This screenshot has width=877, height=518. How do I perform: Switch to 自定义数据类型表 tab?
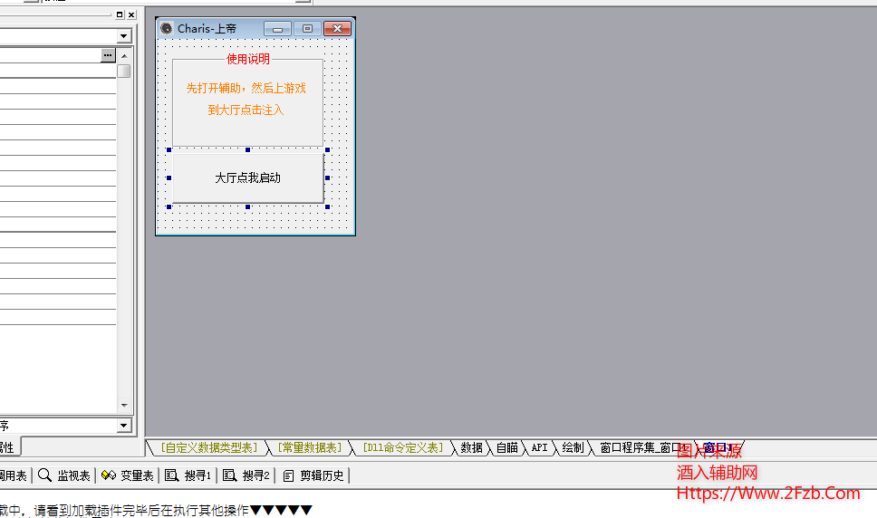point(209,447)
